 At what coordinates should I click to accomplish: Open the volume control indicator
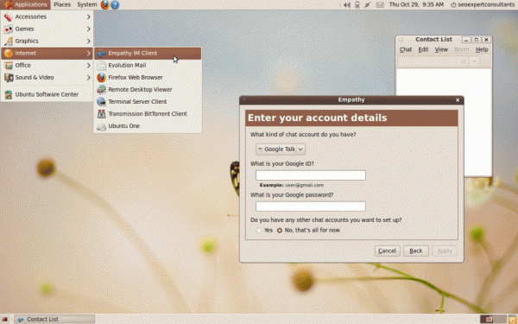(x=347, y=4)
